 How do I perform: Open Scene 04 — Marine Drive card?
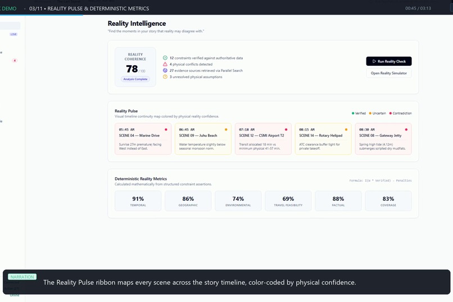tap(143, 139)
